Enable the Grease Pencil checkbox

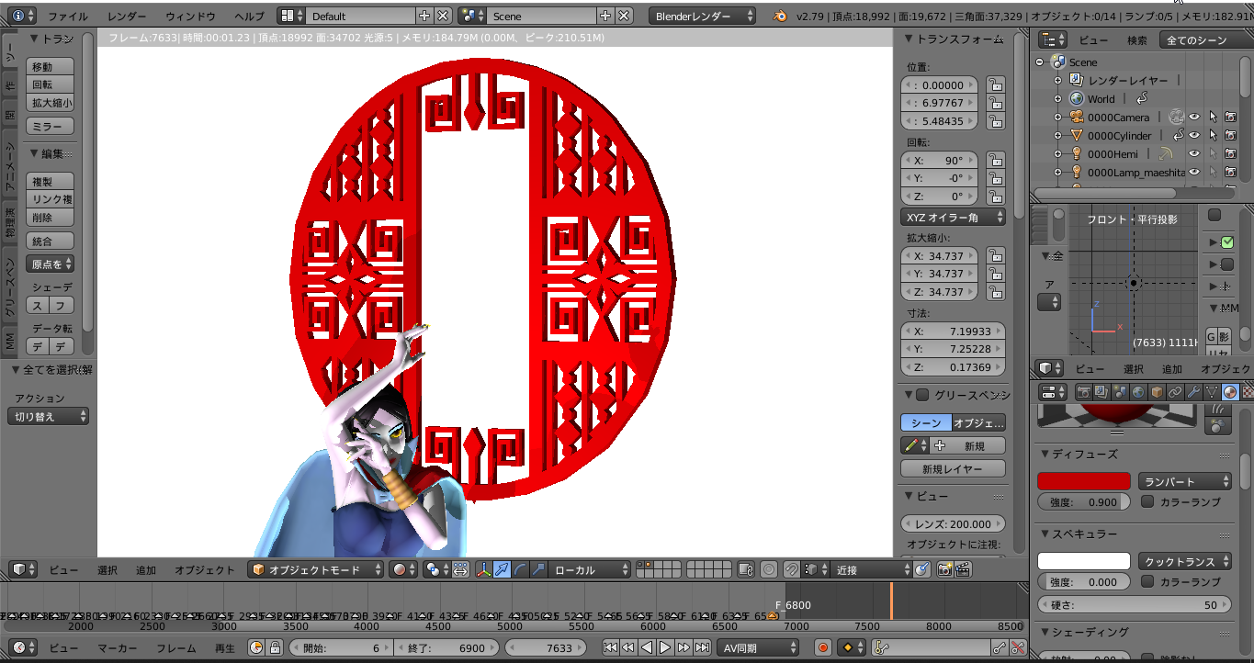pos(923,395)
